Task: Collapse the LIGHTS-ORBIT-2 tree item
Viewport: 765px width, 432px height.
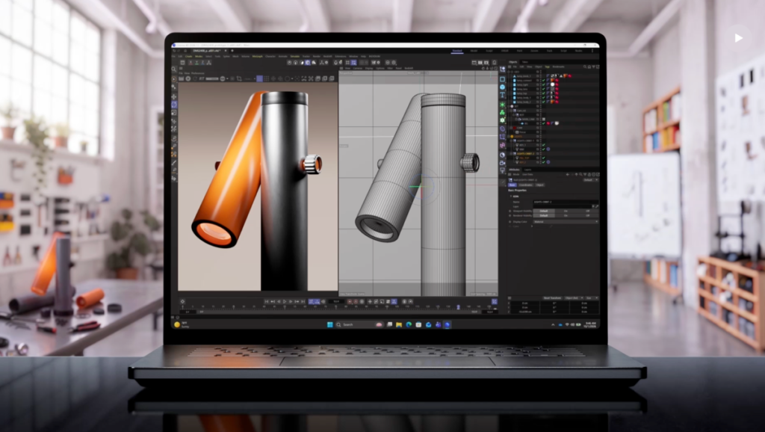Action: click(511, 154)
